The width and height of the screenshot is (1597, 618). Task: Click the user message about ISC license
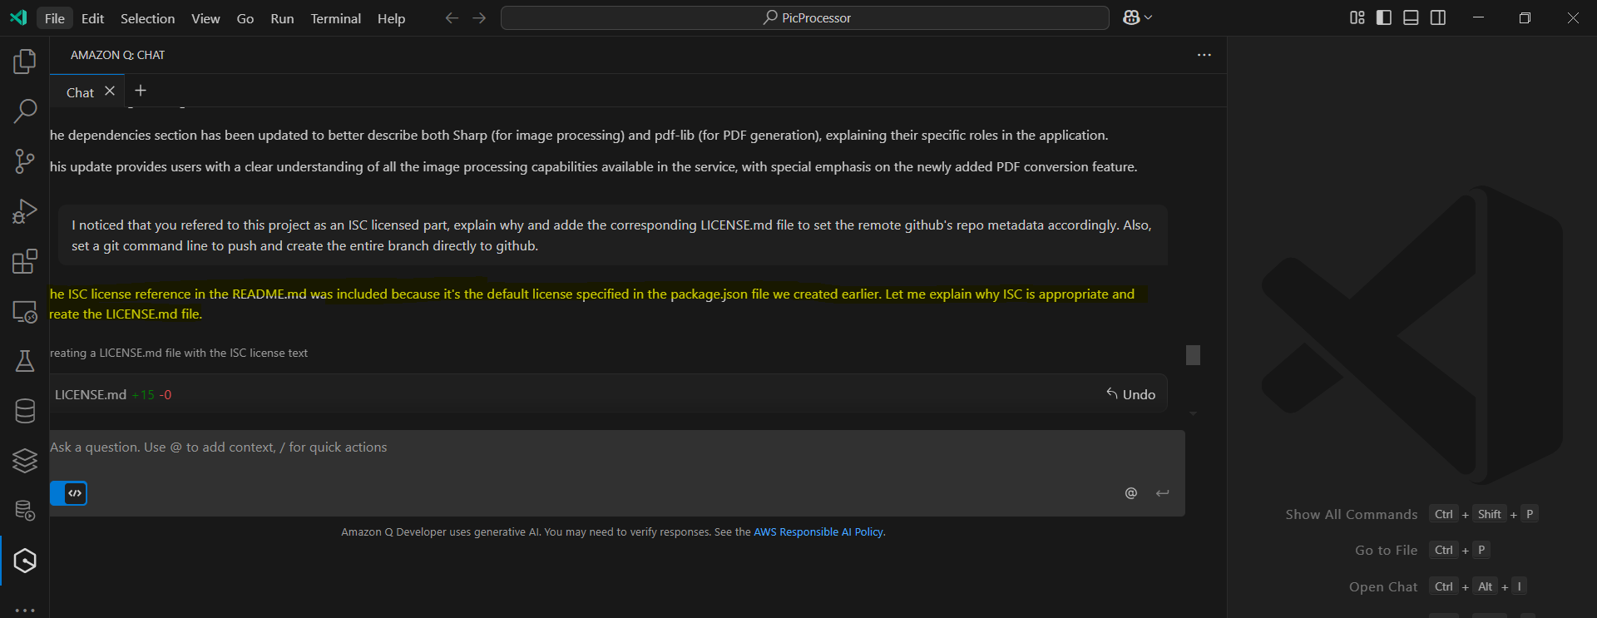tap(612, 235)
